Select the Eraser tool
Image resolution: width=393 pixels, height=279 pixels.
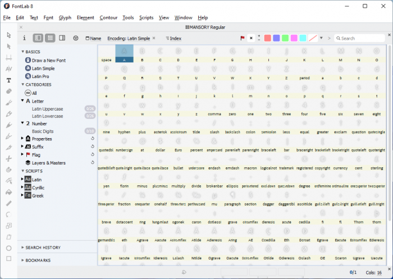(x=9, y=91)
